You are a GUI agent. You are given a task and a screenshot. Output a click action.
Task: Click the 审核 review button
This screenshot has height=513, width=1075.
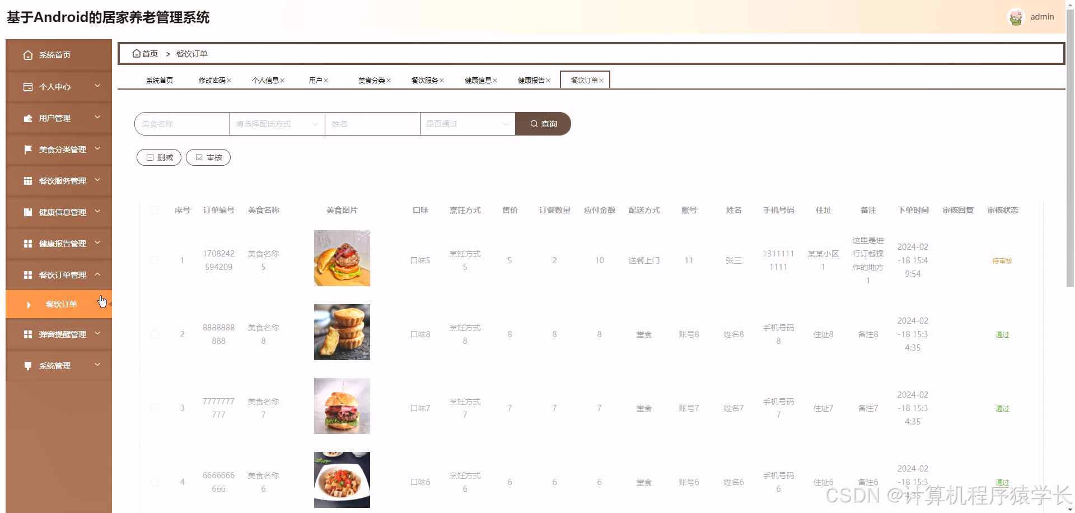click(x=208, y=157)
